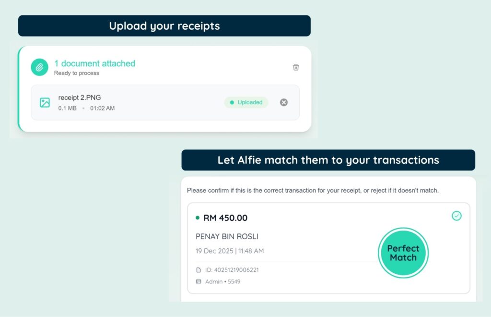Click payee name PENAY BIN ROSLI

coord(227,237)
